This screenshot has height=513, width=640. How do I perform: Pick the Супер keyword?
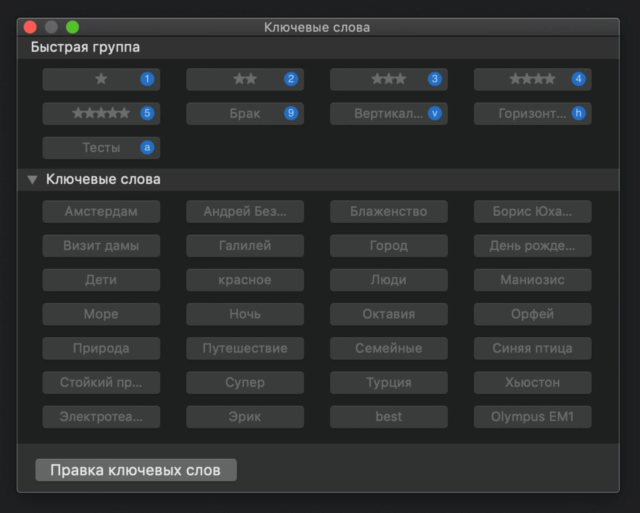[x=245, y=383]
